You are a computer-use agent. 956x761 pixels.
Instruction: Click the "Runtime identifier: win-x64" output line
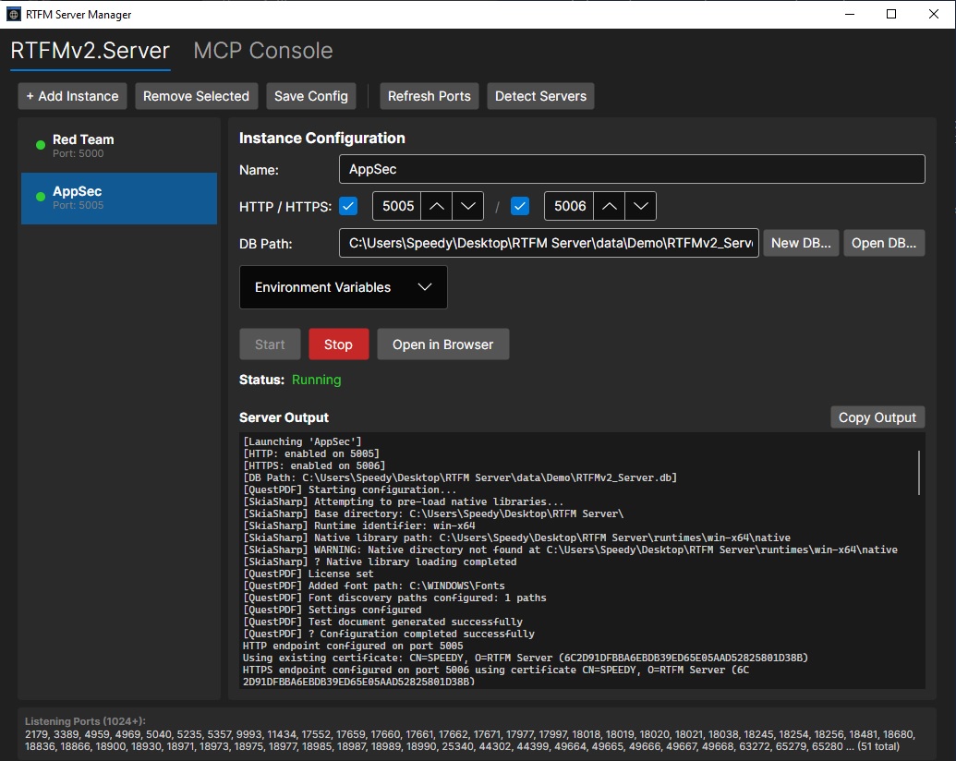pos(358,525)
